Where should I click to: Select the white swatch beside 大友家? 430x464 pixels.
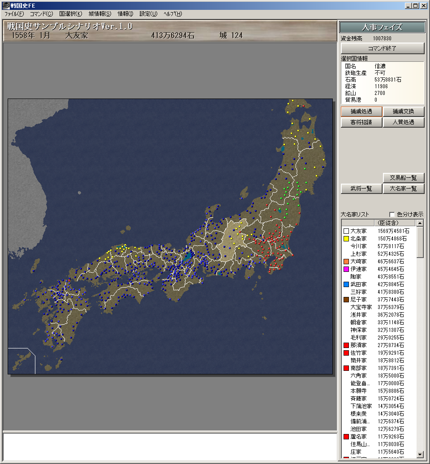point(346,231)
